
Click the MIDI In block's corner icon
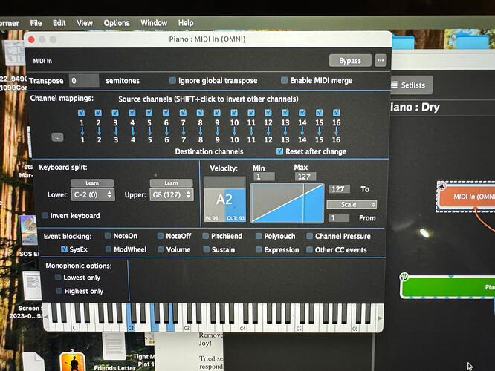pyautogui.click(x=442, y=186)
